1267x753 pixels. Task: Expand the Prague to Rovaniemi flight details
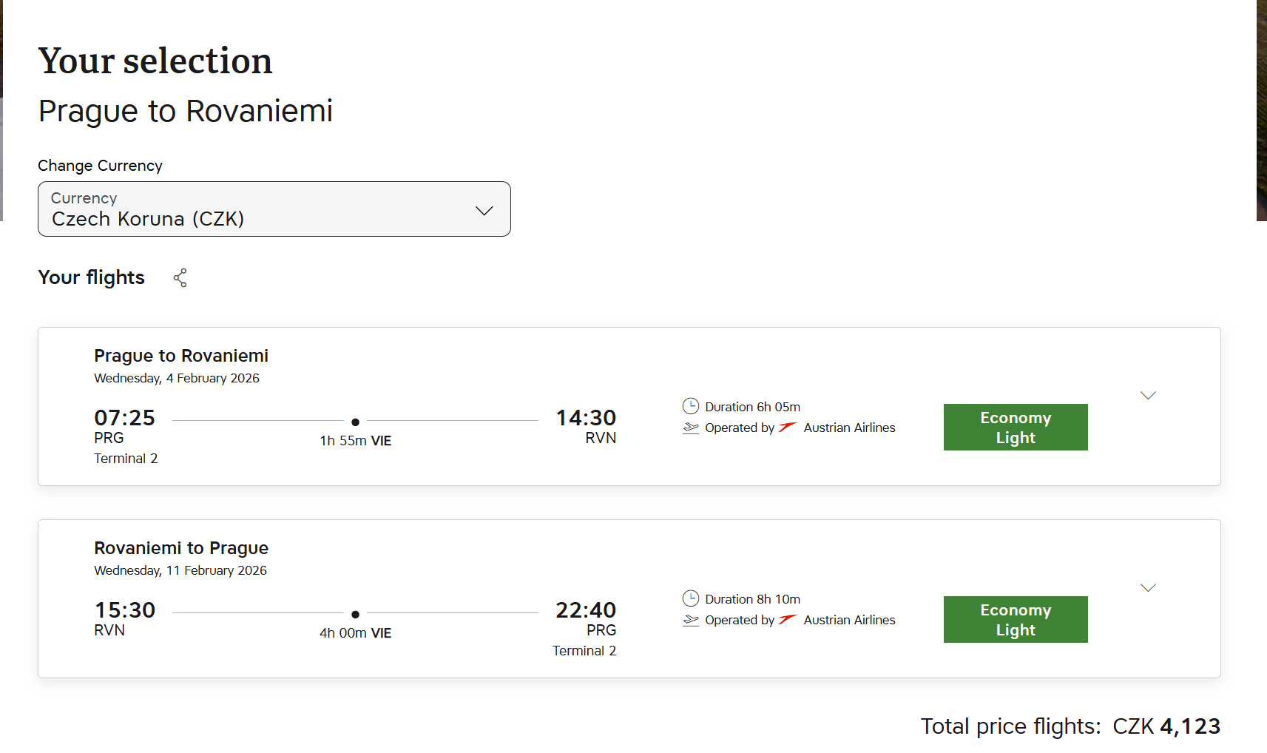(1148, 396)
